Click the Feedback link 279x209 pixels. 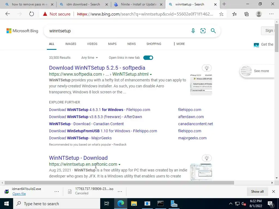point(120,145)
